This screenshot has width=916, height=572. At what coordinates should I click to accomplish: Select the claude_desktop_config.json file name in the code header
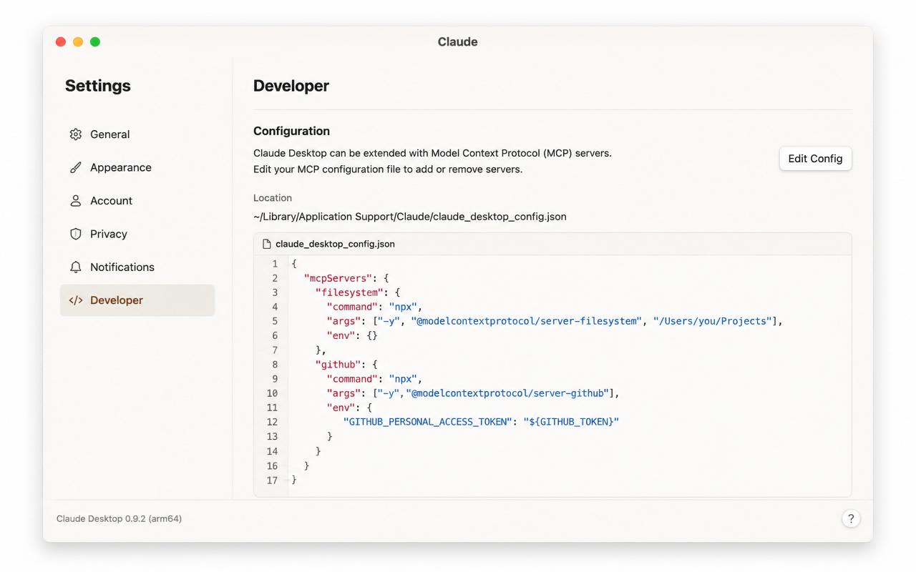(x=335, y=244)
